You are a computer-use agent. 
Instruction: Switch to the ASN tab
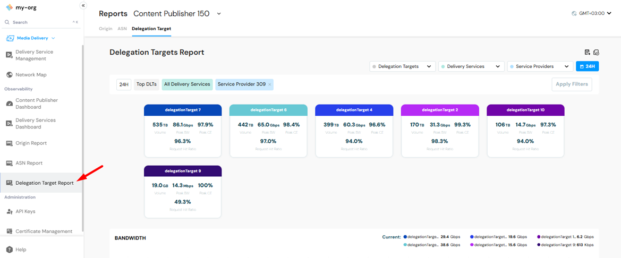[x=122, y=29]
